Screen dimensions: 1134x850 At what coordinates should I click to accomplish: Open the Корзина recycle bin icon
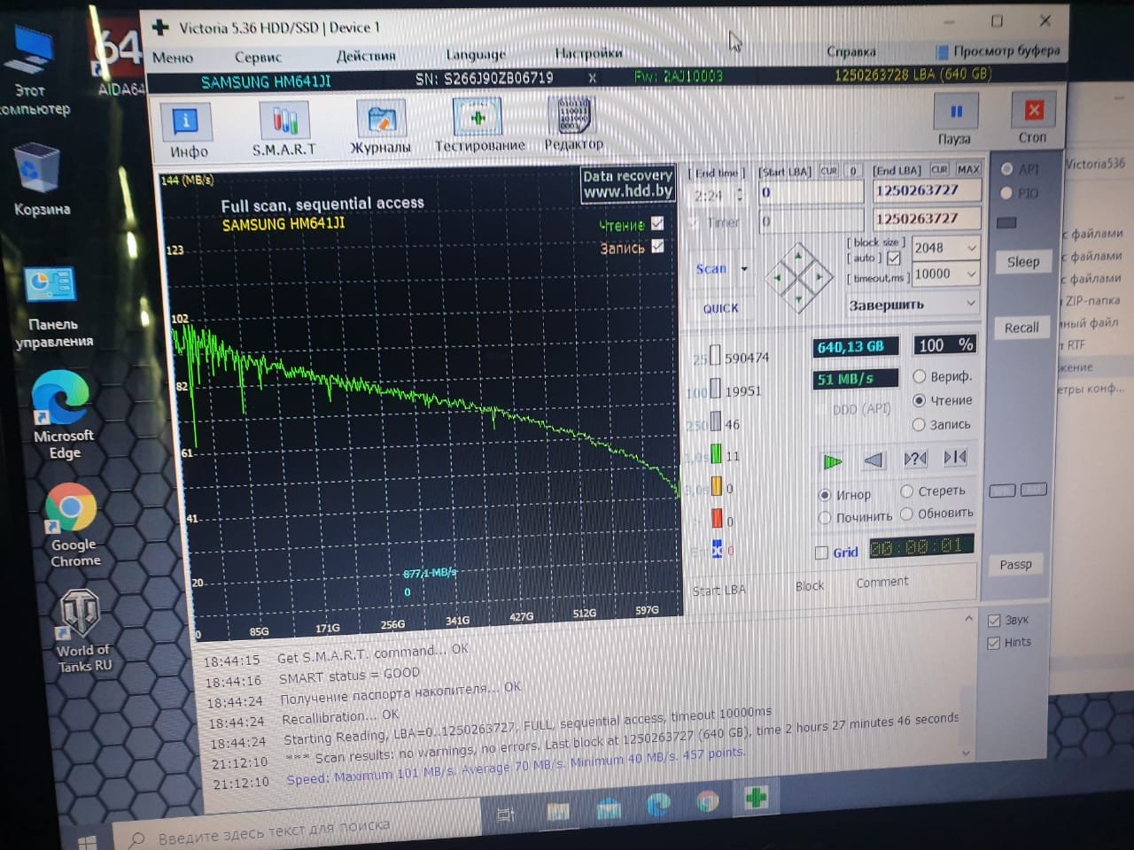pyautogui.click(x=41, y=180)
